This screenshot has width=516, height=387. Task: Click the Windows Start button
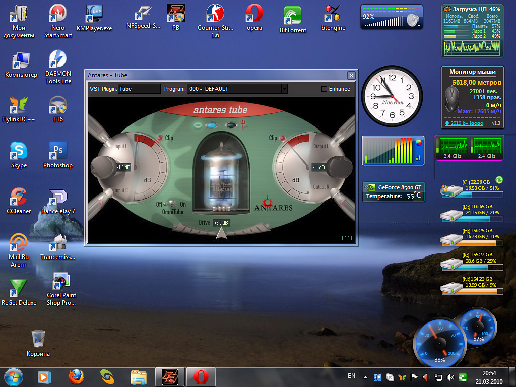[13, 376]
